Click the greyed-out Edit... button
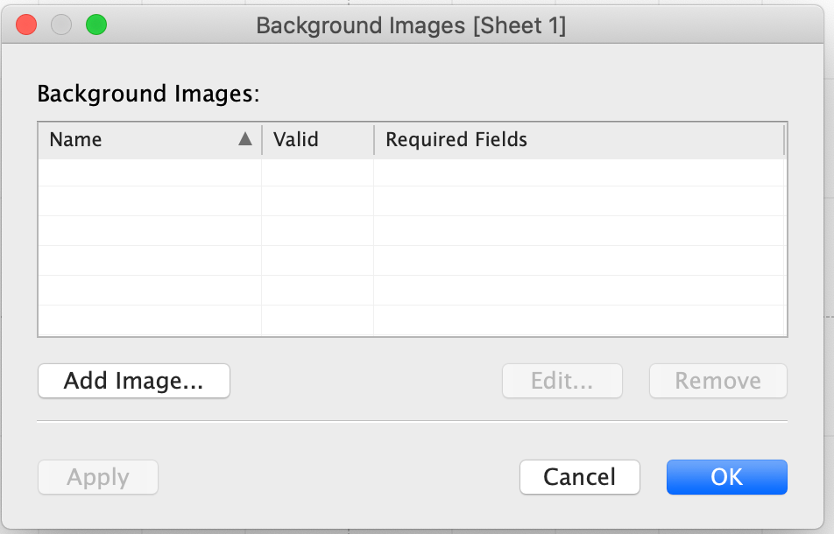 562,381
